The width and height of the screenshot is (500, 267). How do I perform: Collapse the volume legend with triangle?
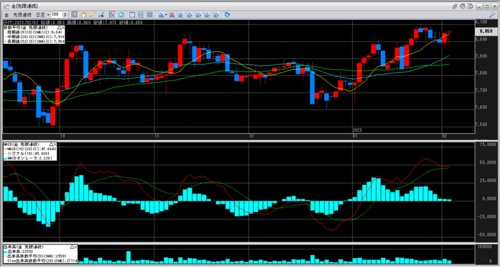(x=72, y=247)
